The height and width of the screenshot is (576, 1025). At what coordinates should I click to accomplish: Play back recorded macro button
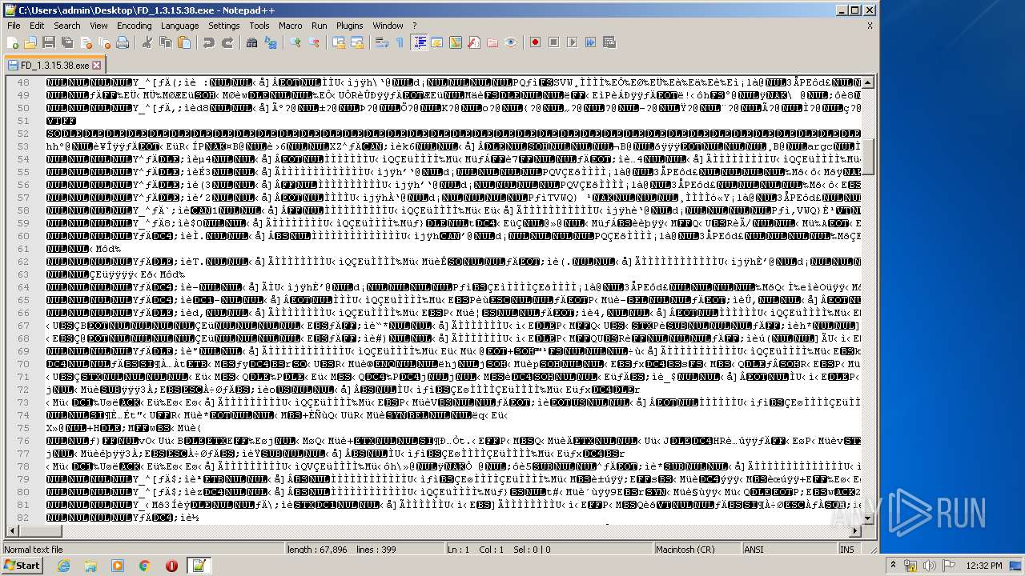click(x=572, y=42)
